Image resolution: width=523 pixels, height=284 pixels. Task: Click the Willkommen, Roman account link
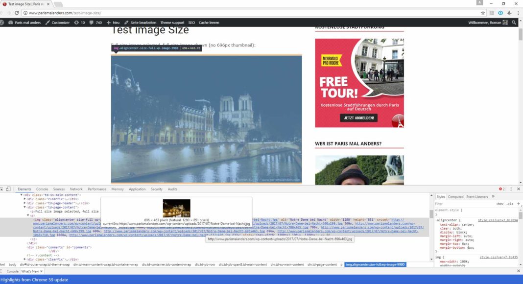[488, 23]
